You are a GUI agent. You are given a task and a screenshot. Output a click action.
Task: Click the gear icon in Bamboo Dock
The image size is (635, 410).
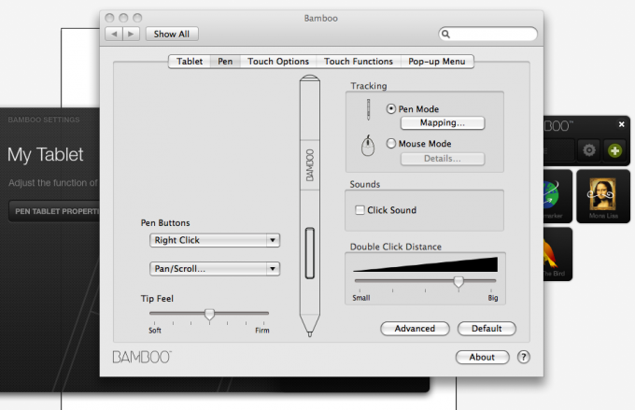589,150
